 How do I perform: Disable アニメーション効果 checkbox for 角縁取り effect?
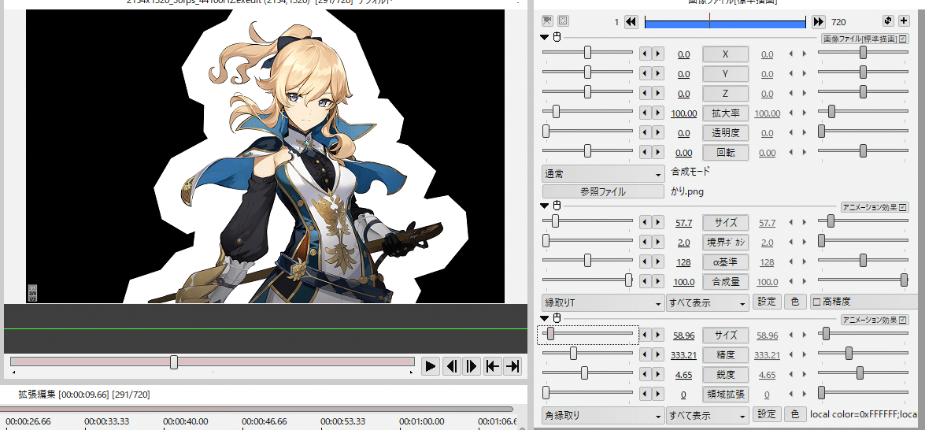click(x=903, y=320)
